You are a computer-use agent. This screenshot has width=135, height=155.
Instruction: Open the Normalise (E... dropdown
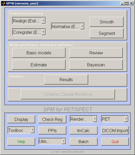pyautogui.click(x=68, y=26)
